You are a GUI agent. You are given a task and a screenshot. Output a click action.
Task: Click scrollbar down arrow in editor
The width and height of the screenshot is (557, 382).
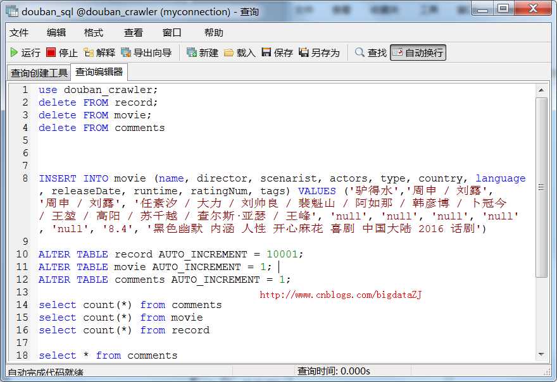tap(541, 354)
